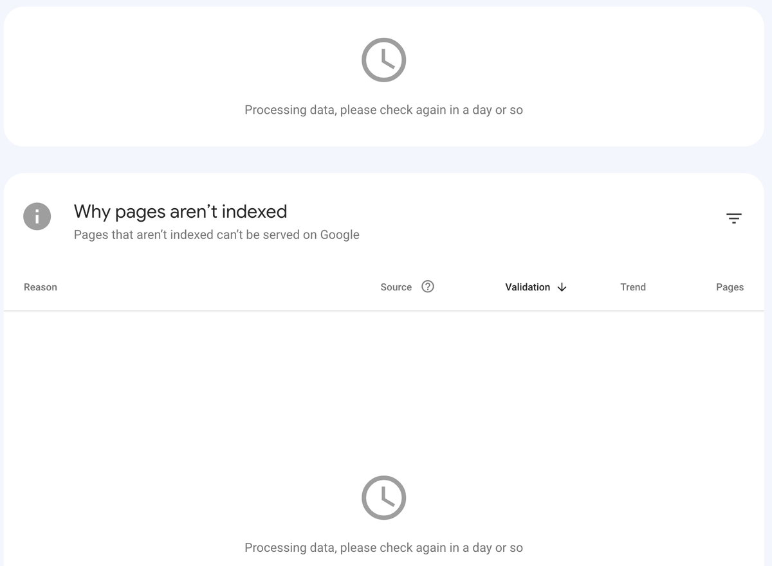Screen dimensions: 772x566
Task: Click the lower clock icon in the table area
Action: click(x=384, y=497)
